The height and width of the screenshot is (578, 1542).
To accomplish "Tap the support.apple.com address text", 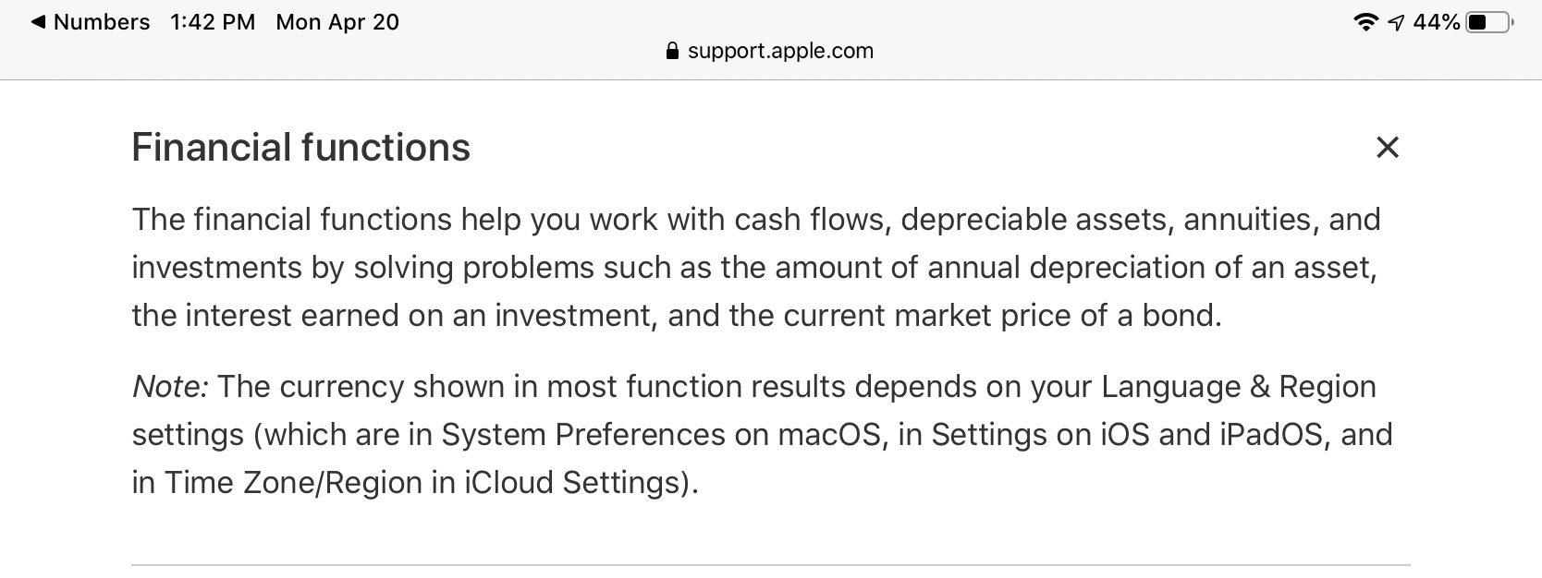I will point(780,51).
